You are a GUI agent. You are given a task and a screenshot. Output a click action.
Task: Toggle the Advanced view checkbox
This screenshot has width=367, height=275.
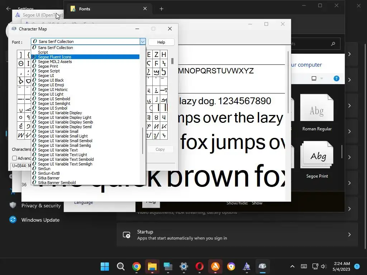[14, 158]
